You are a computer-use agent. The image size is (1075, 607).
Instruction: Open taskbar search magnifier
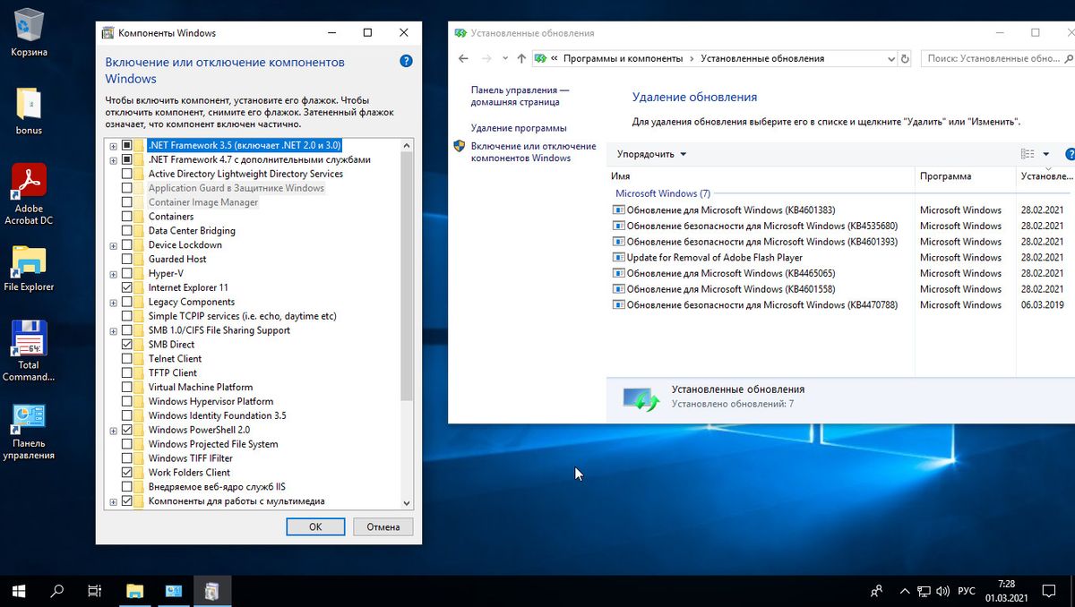coord(56,591)
